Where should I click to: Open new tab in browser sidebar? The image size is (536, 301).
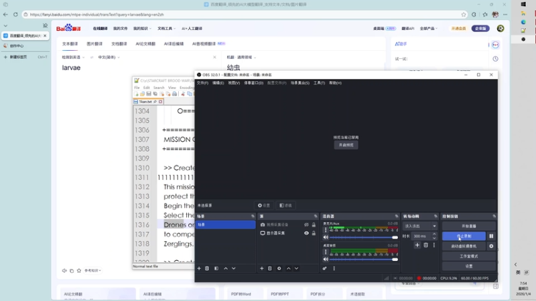(x=25, y=57)
